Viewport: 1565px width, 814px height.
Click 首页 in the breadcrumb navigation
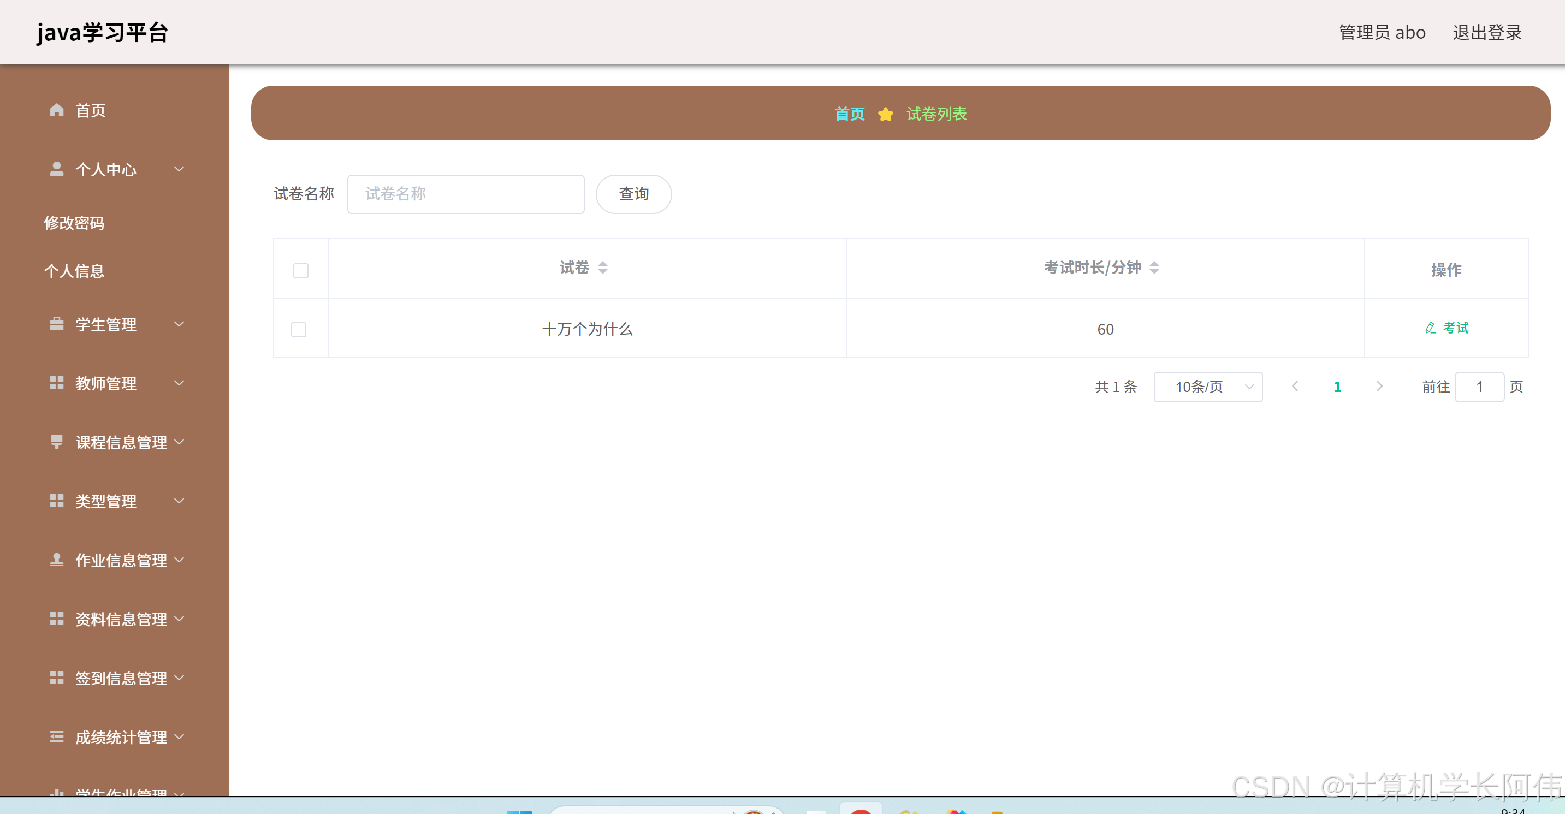[x=849, y=114]
